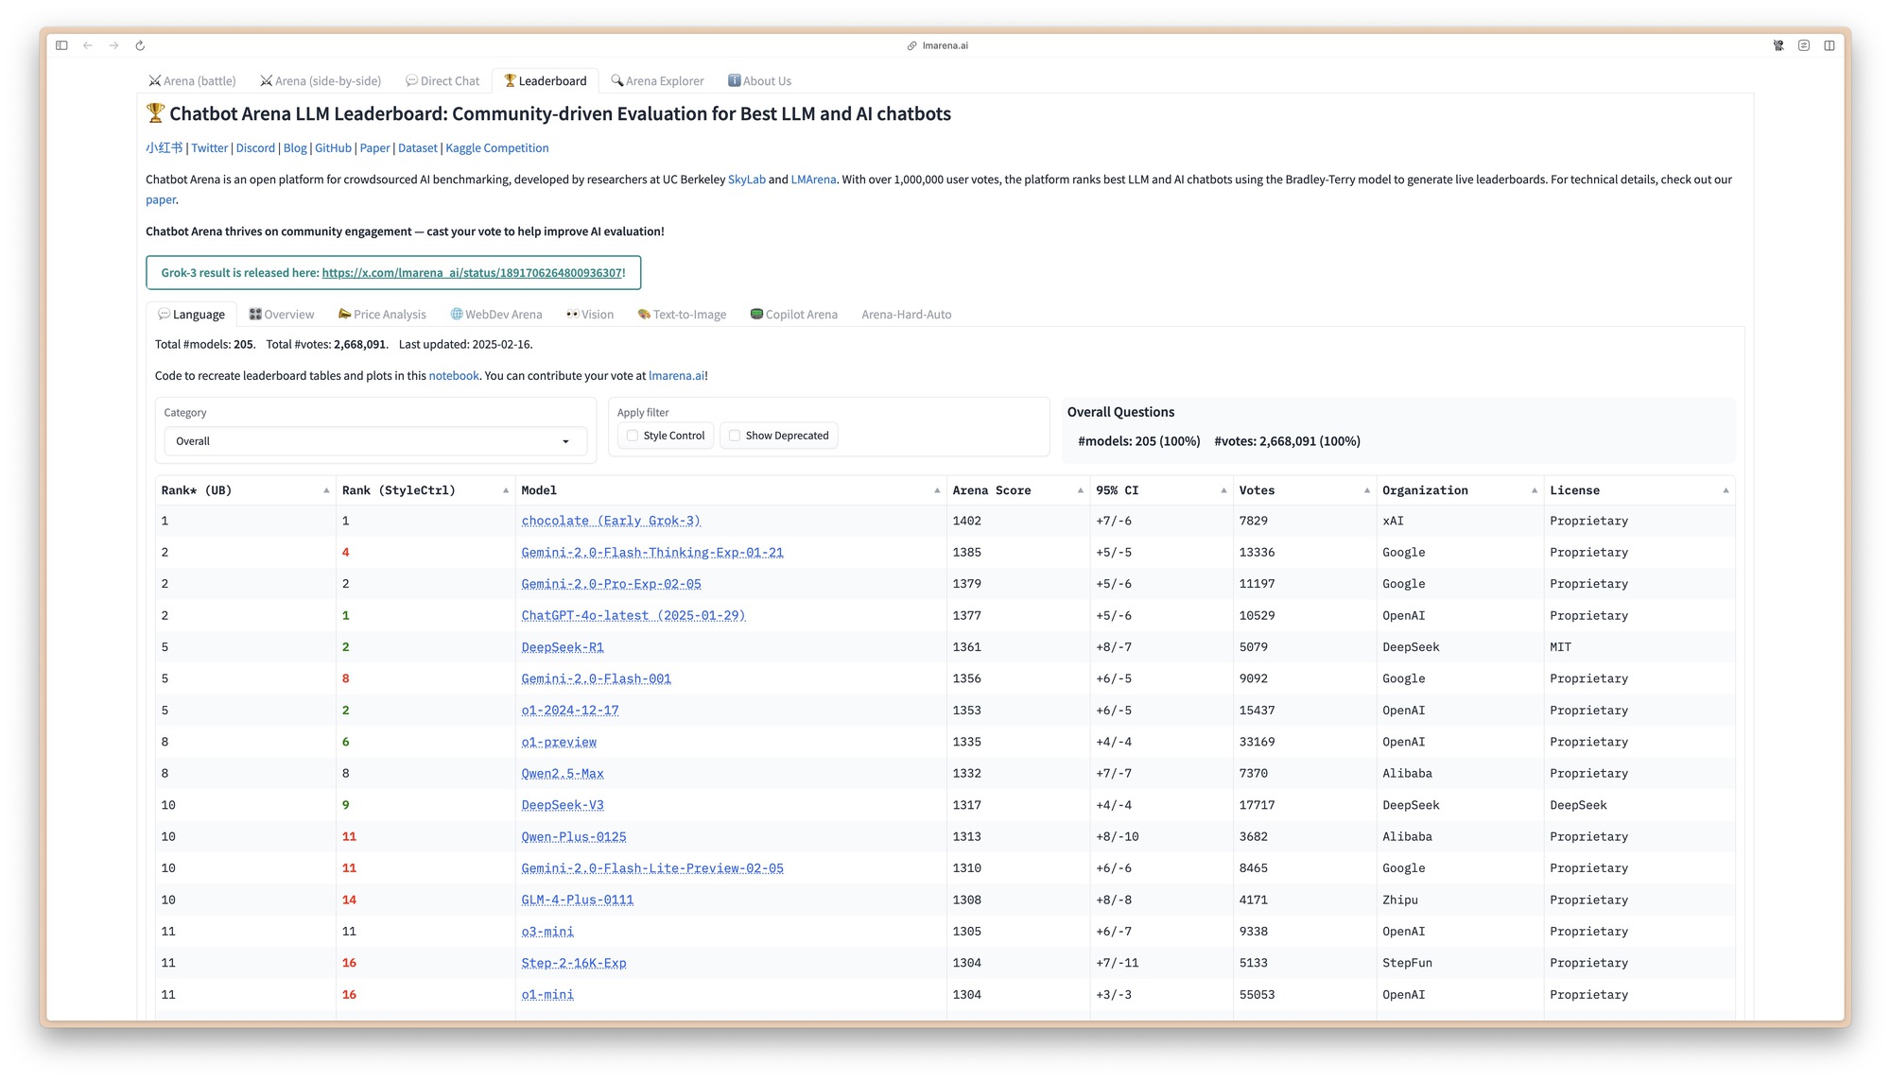Open the split view icon at top right

[1830, 45]
